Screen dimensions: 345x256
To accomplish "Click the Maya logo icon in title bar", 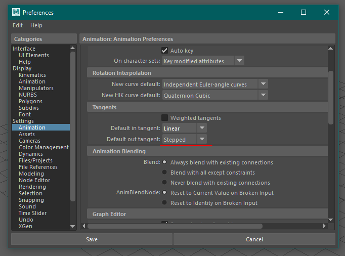I will click(16, 12).
